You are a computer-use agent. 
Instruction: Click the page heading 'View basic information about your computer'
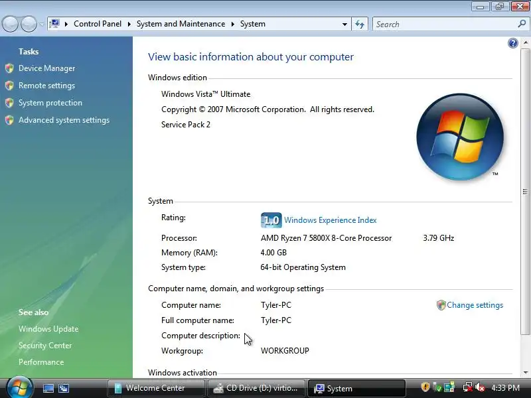click(251, 57)
